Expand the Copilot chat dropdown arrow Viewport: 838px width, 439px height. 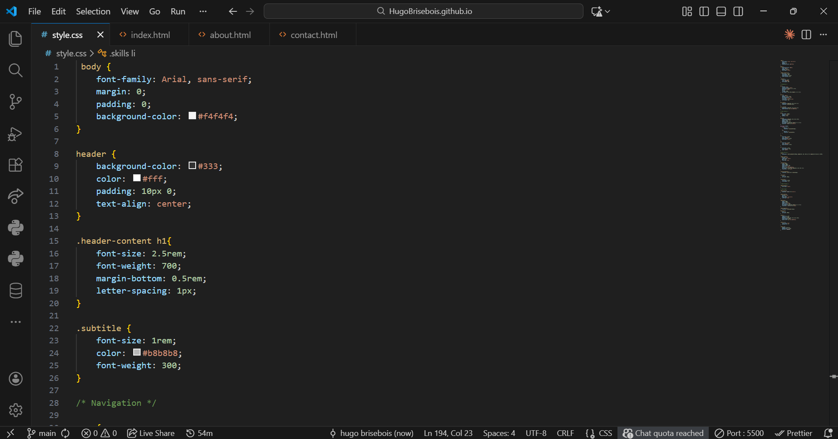(607, 11)
